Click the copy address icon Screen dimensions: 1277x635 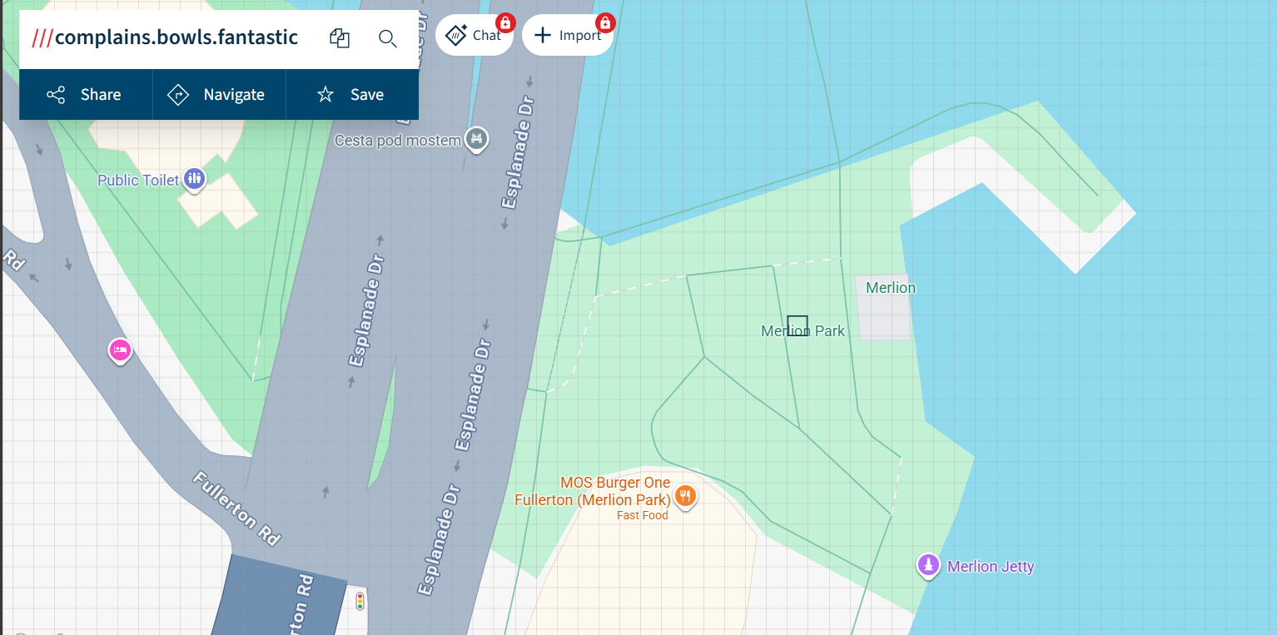pyautogui.click(x=340, y=38)
